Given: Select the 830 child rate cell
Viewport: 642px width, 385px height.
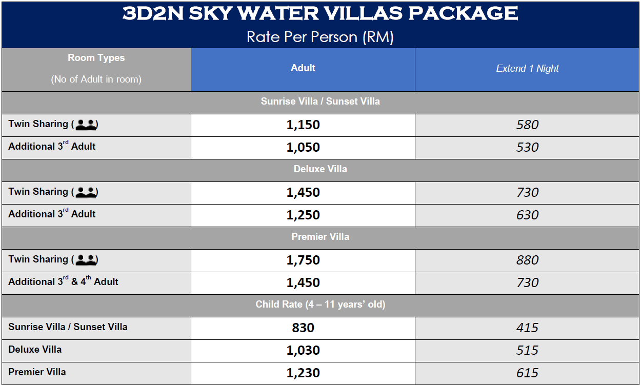Looking at the screenshot, I should (303, 328).
